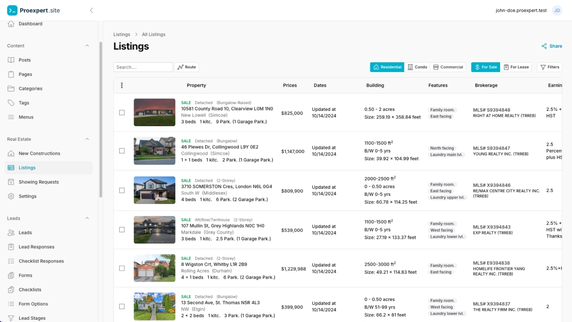Open the Listings breadcrumb link
This screenshot has height=322, width=572.
click(x=122, y=34)
